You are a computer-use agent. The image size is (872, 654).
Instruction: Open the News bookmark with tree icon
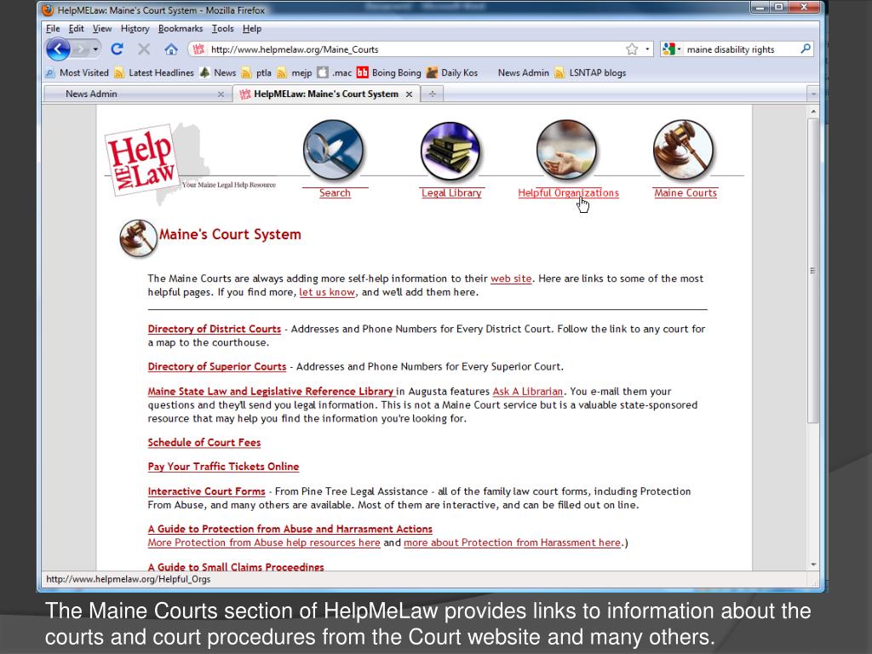pyautogui.click(x=218, y=73)
